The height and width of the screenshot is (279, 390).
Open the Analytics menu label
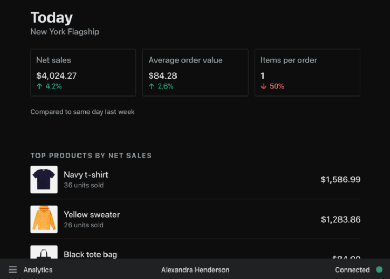coord(38,270)
